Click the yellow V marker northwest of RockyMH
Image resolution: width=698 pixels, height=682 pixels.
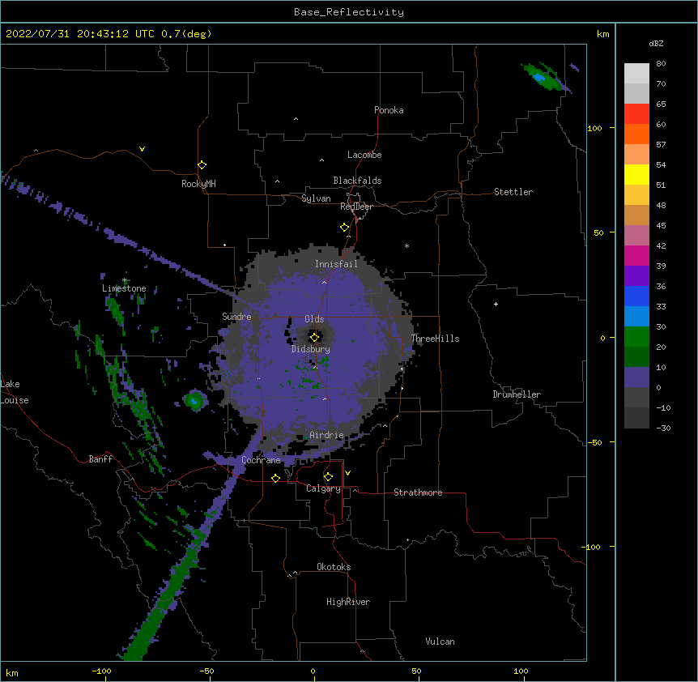(x=142, y=149)
